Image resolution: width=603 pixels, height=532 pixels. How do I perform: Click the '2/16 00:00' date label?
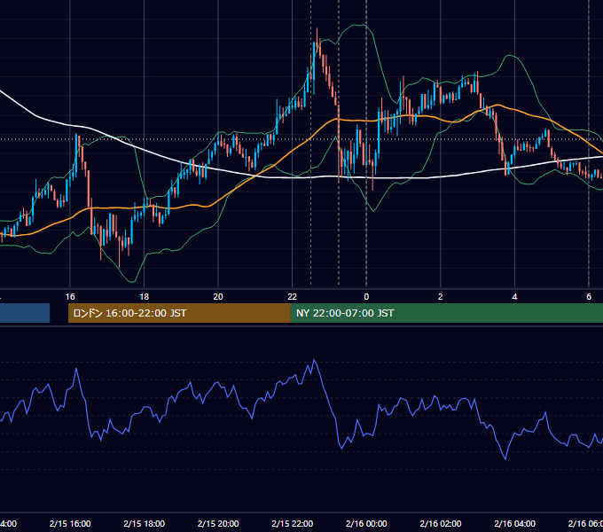click(366, 523)
